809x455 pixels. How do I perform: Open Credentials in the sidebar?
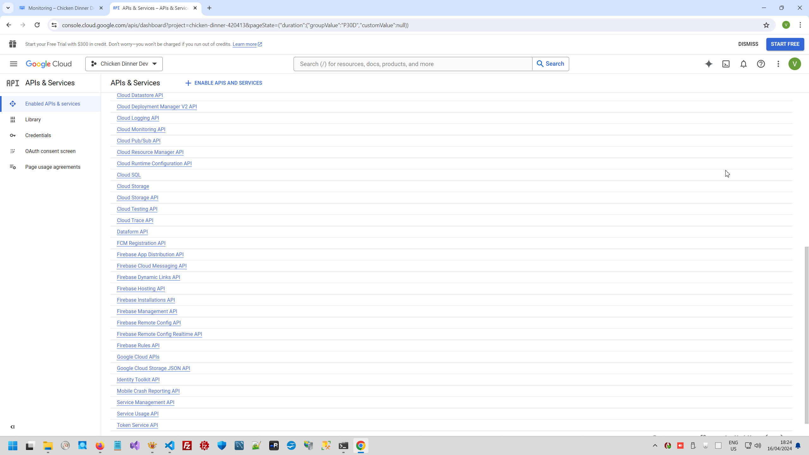[x=38, y=135]
